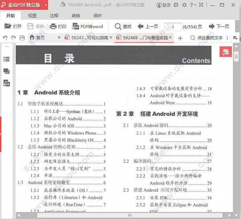This screenshot has height=219, width=241.
Task: Switch to the 视图 ribbon tab
Action: 32,16
